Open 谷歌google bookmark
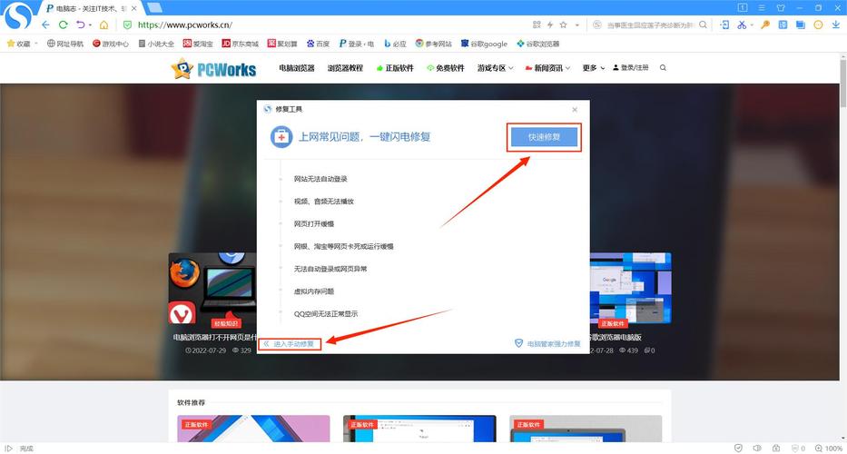 (x=484, y=44)
